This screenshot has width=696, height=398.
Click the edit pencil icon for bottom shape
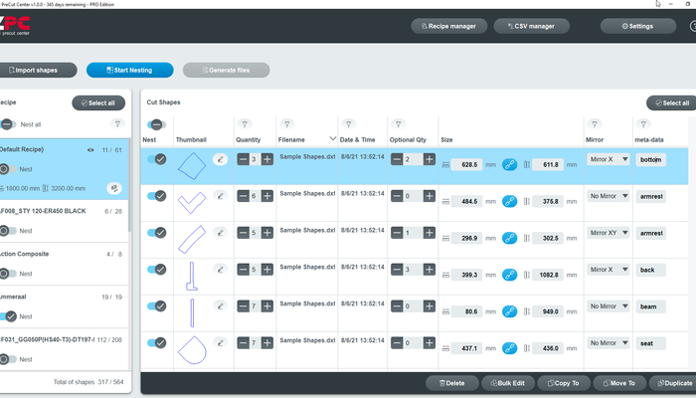click(x=220, y=159)
